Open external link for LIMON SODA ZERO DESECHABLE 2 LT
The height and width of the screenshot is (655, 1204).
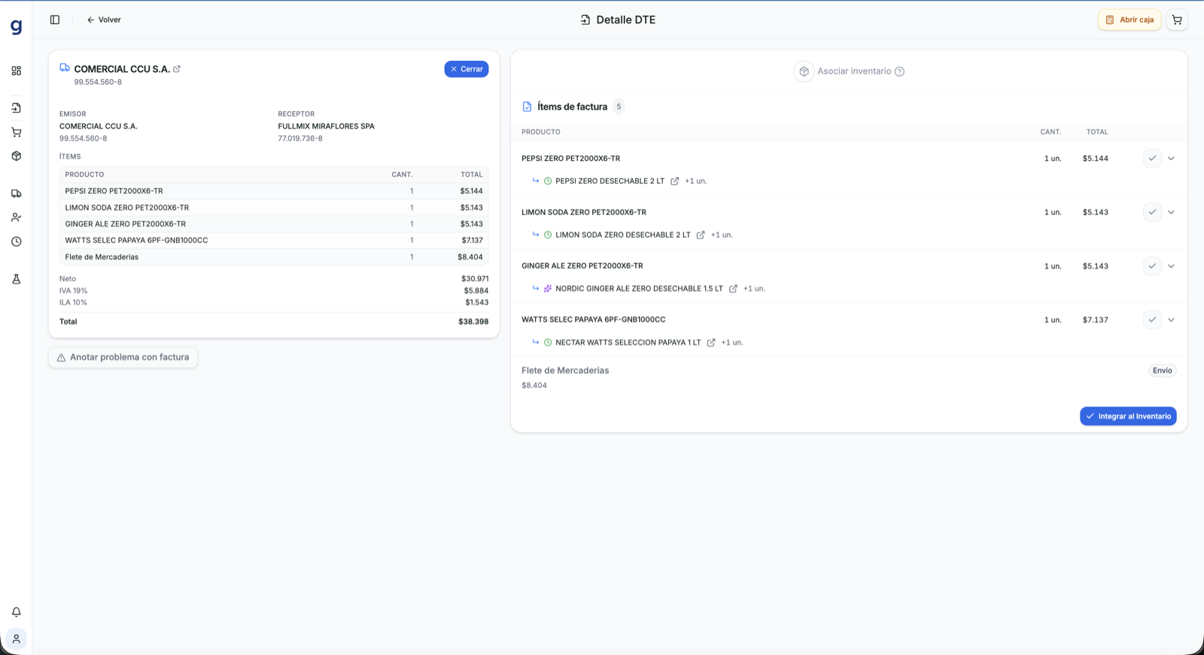pyautogui.click(x=701, y=235)
